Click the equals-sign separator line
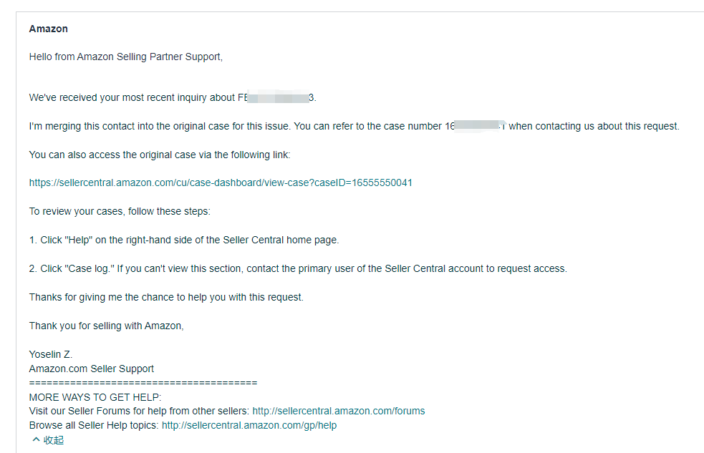 [143, 383]
